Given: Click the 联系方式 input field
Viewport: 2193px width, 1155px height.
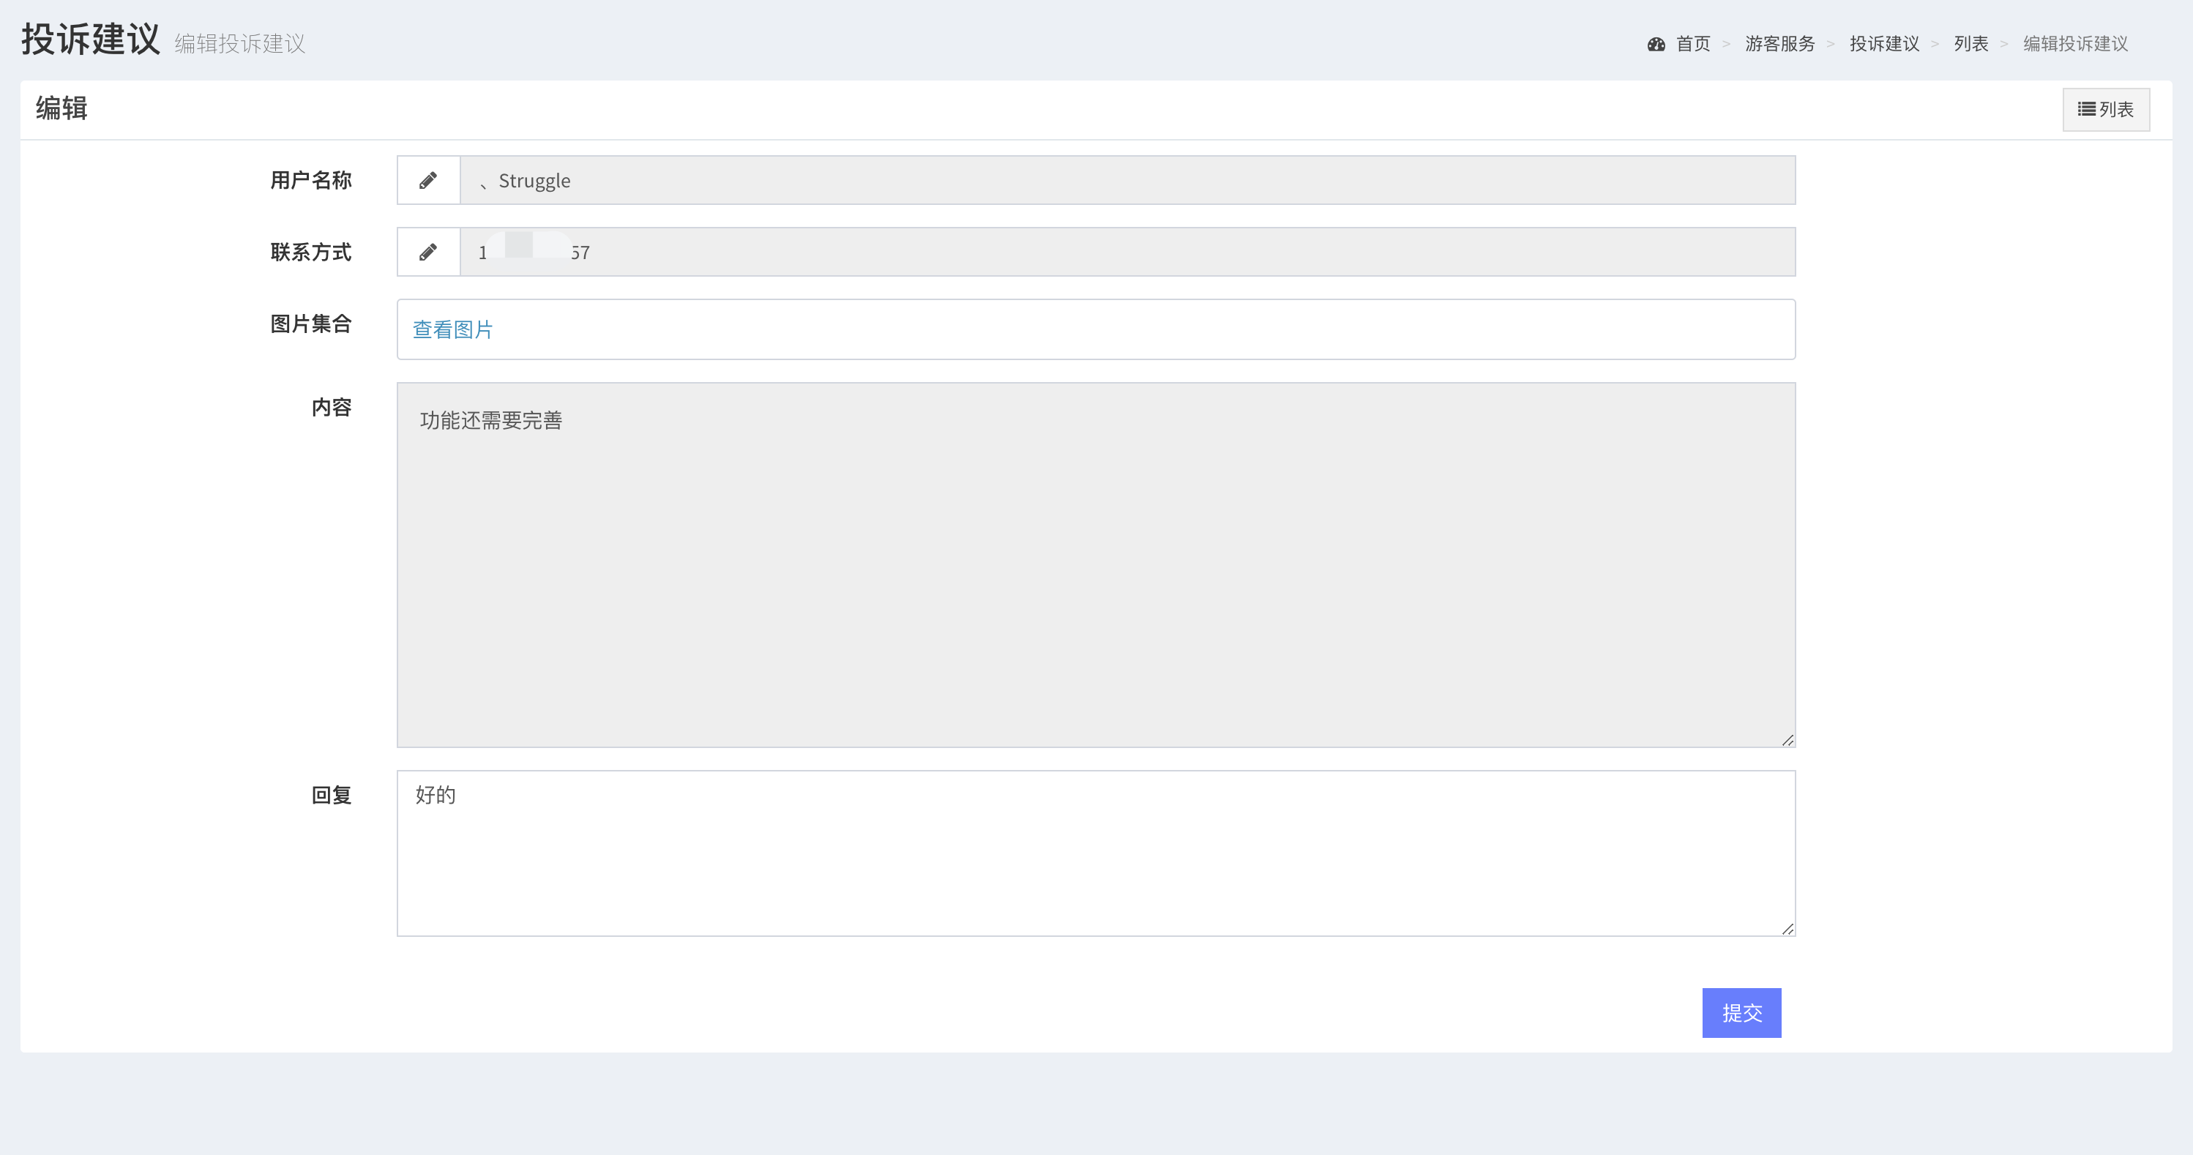Looking at the screenshot, I should tap(1127, 252).
